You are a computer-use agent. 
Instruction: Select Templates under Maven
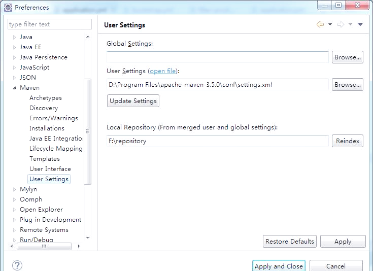click(45, 159)
